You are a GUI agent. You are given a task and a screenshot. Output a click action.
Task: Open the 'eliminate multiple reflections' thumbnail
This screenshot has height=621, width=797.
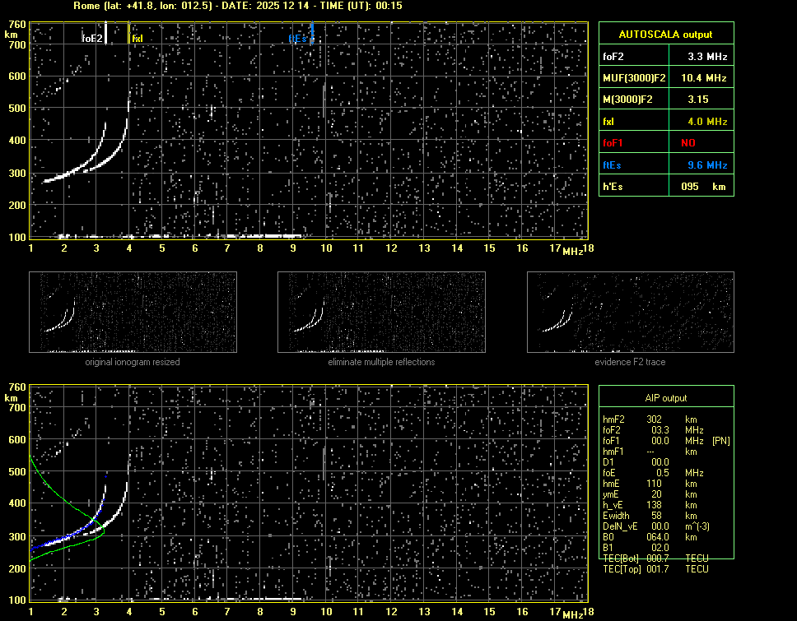[381, 312]
